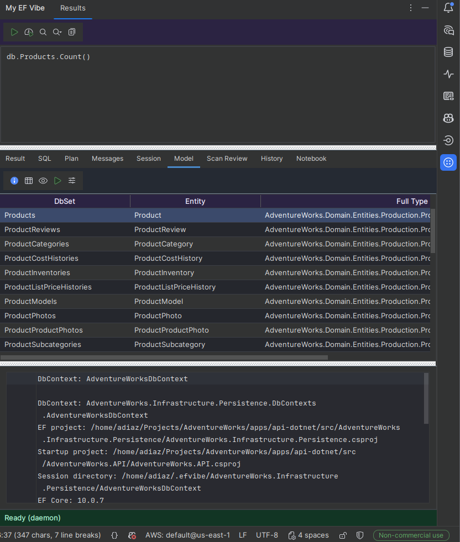Select the ProductProductPhotos row
This screenshot has height=542, width=460.
coord(215,330)
